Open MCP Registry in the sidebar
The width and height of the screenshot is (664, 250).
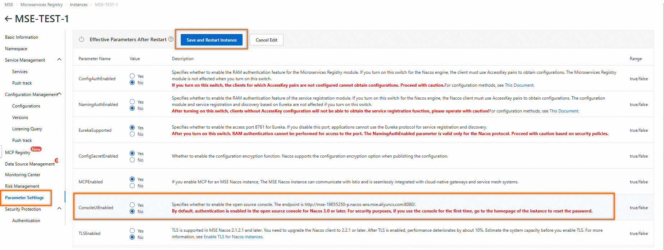tap(18, 153)
